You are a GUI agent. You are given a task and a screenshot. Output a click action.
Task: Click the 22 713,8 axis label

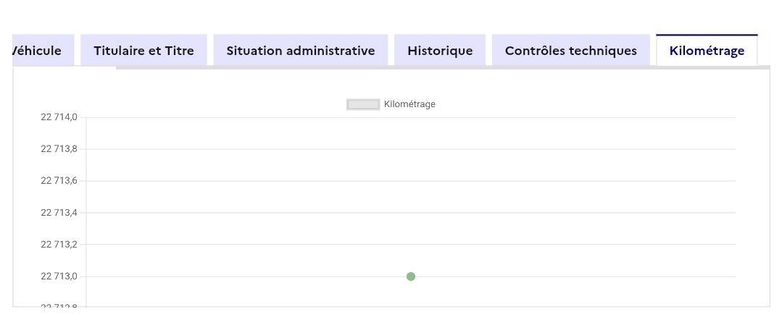[x=59, y=149]
